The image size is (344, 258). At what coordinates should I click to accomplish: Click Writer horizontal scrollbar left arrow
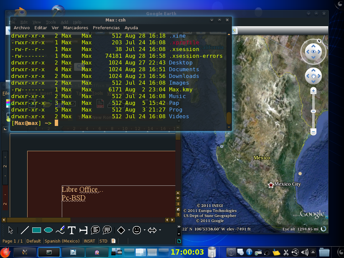coord(4,220)
